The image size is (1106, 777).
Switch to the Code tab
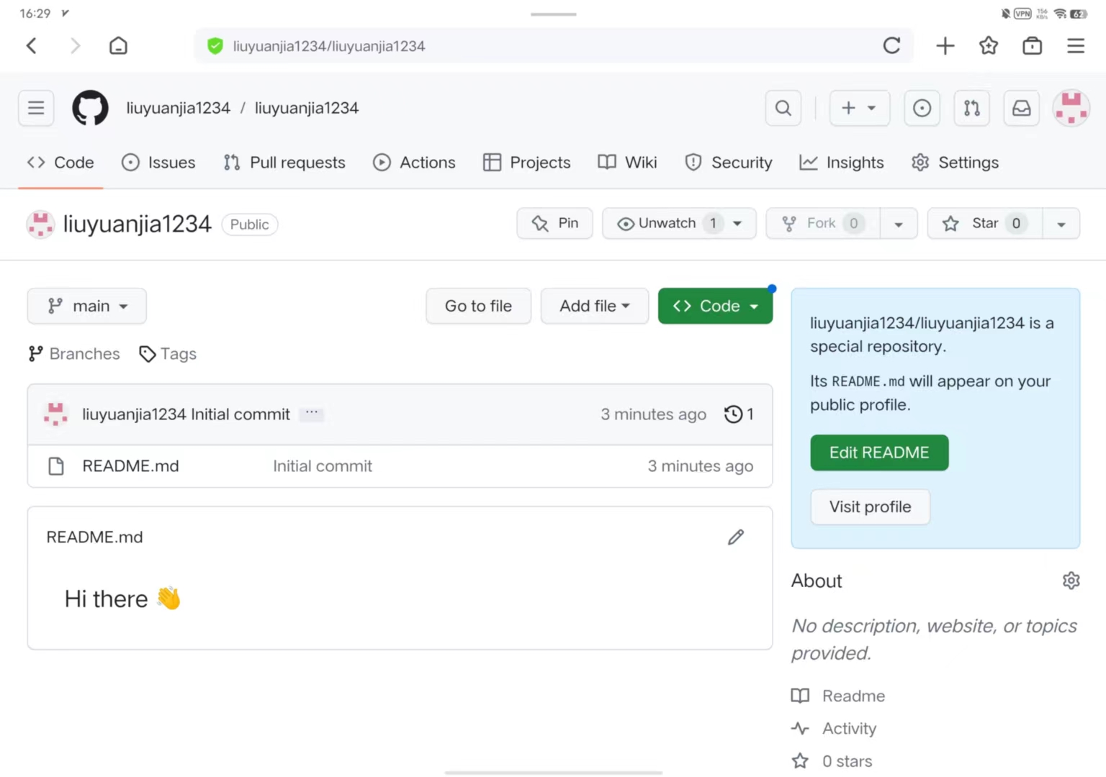(x=60, y=163)
